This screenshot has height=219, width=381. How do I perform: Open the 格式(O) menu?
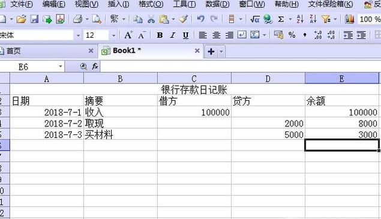151,4
